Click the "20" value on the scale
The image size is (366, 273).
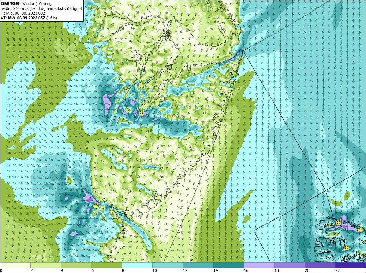point(307,270)
